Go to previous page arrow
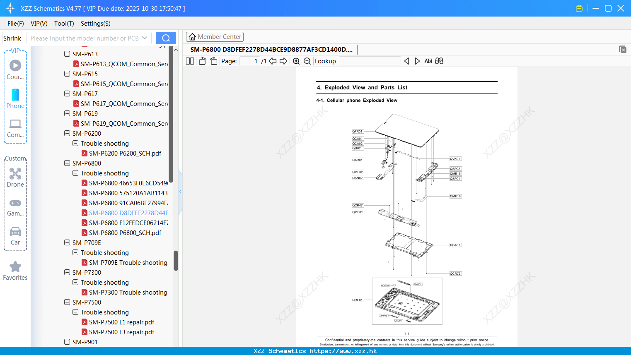 pos(273,61)
